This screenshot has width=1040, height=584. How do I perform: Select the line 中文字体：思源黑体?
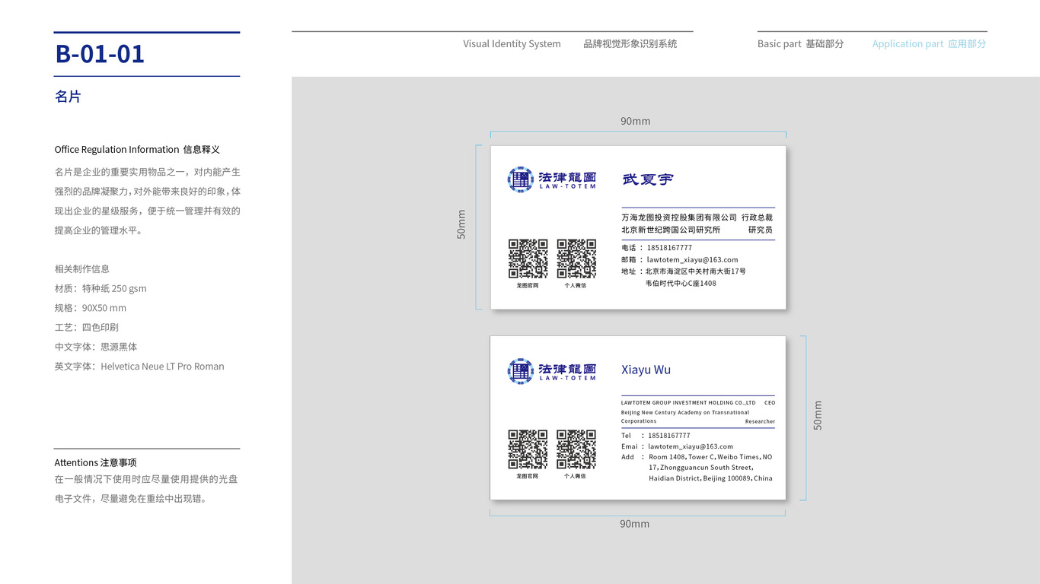coord(96,347)
